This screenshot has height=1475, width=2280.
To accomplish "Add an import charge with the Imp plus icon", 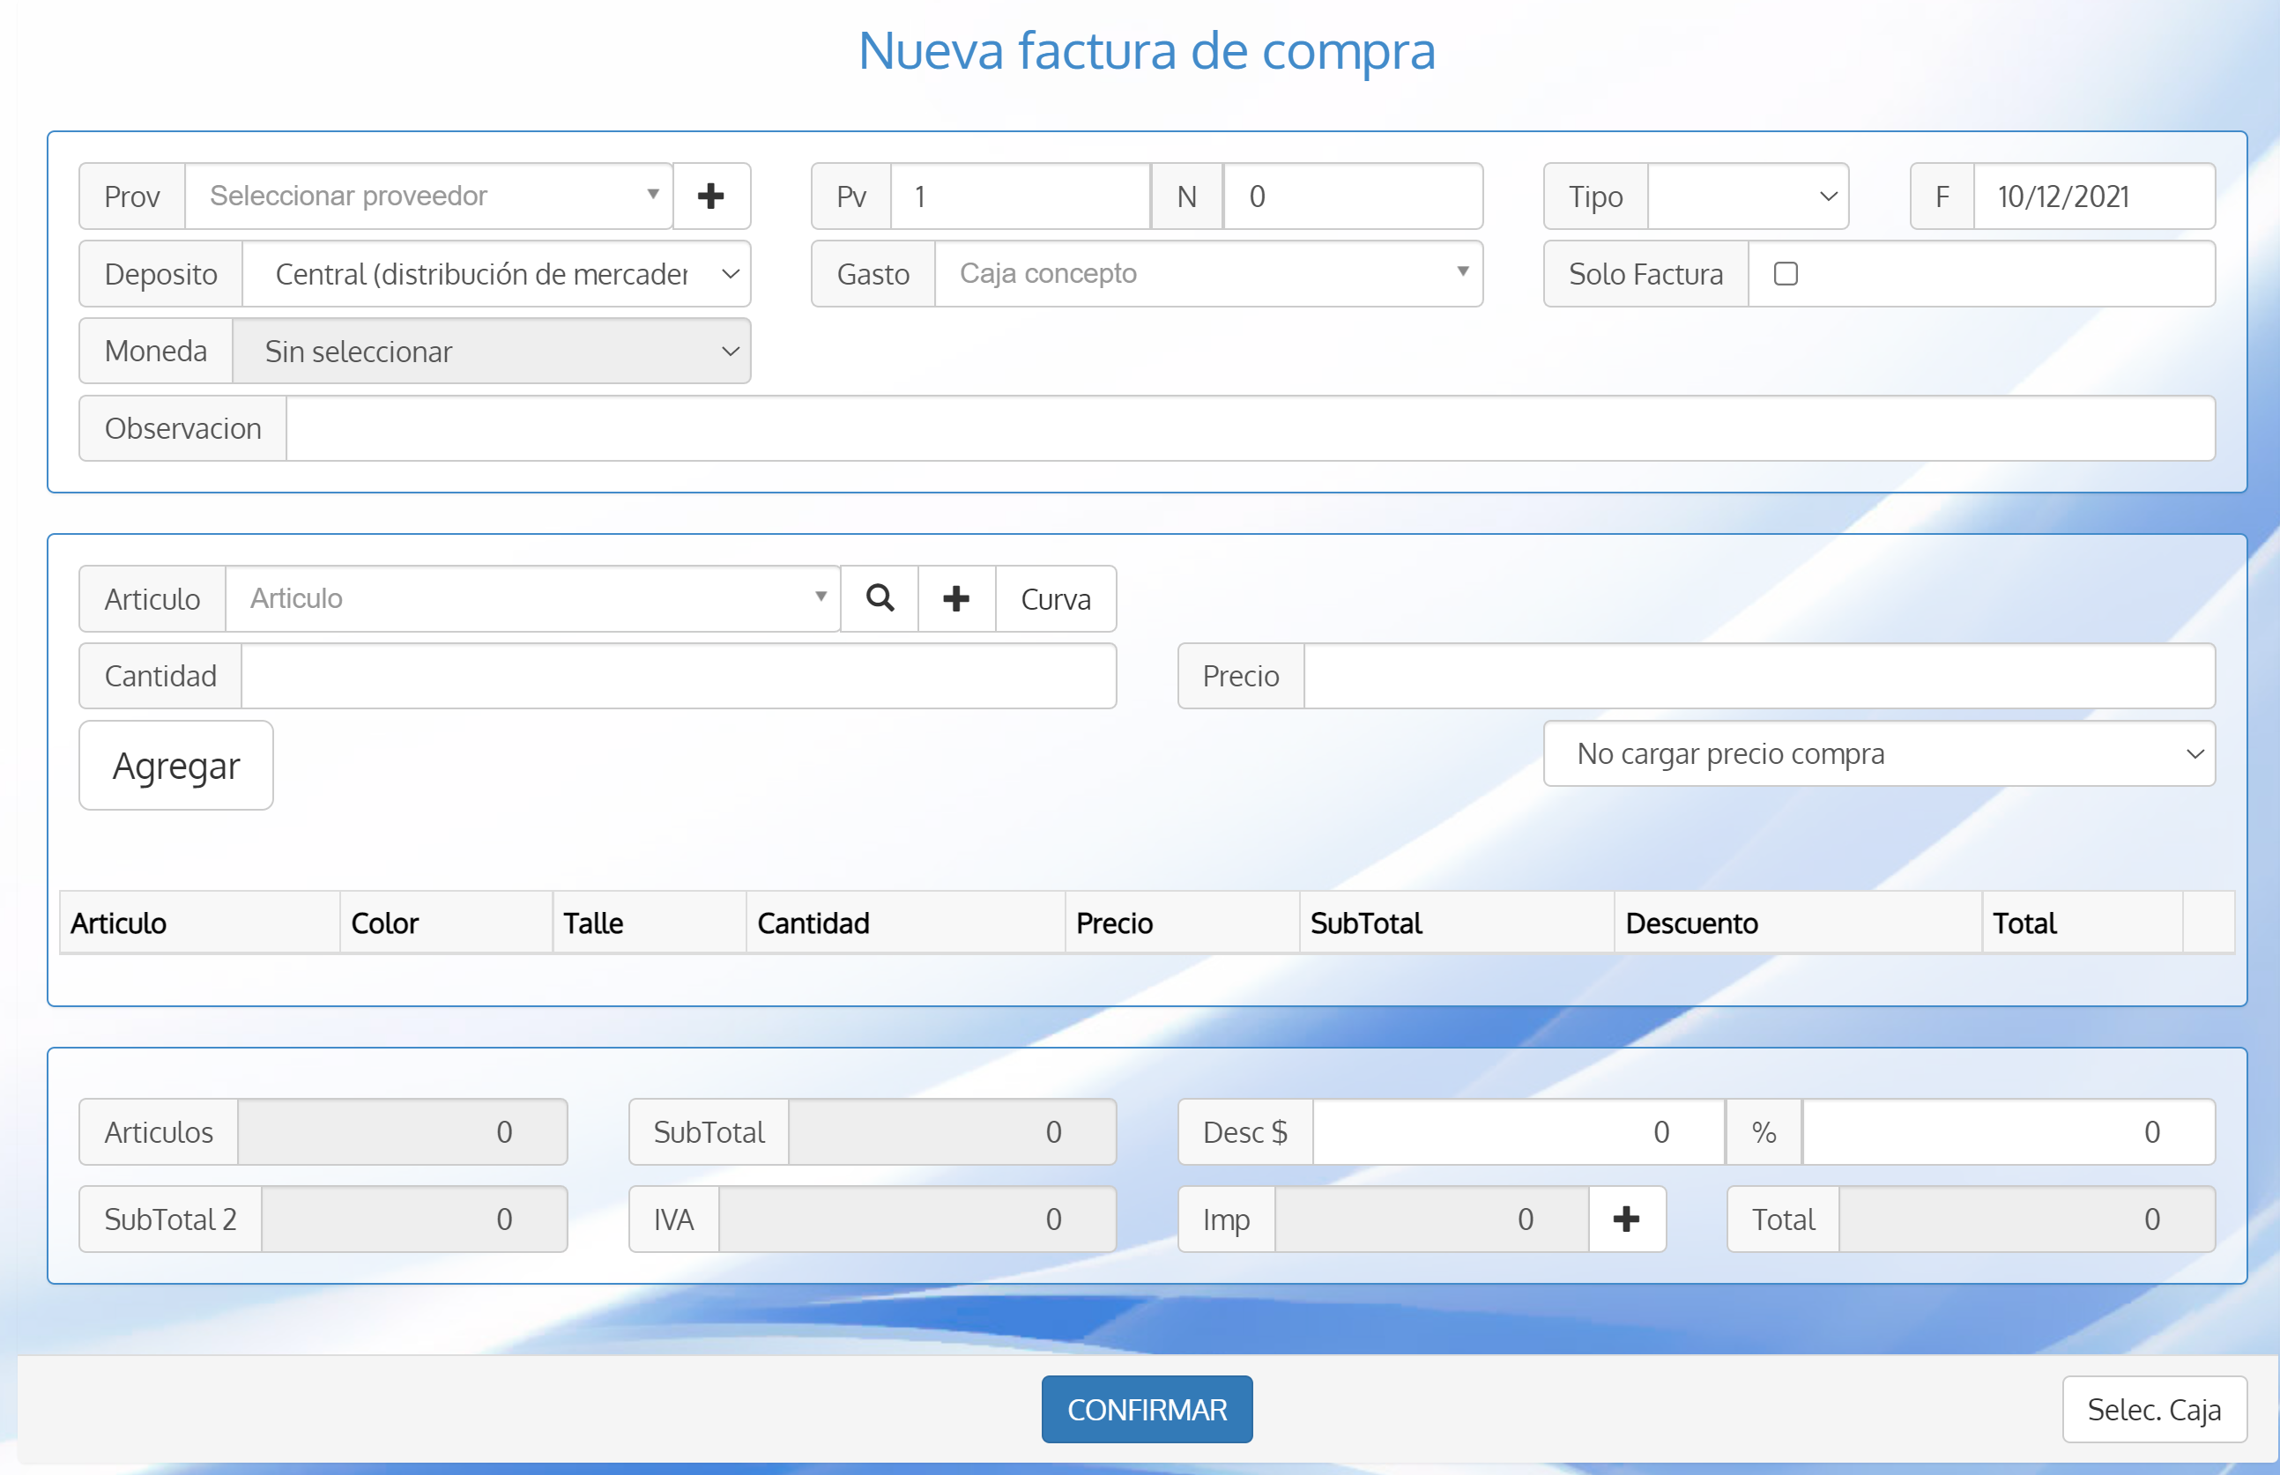I will click(1627, 1219).
